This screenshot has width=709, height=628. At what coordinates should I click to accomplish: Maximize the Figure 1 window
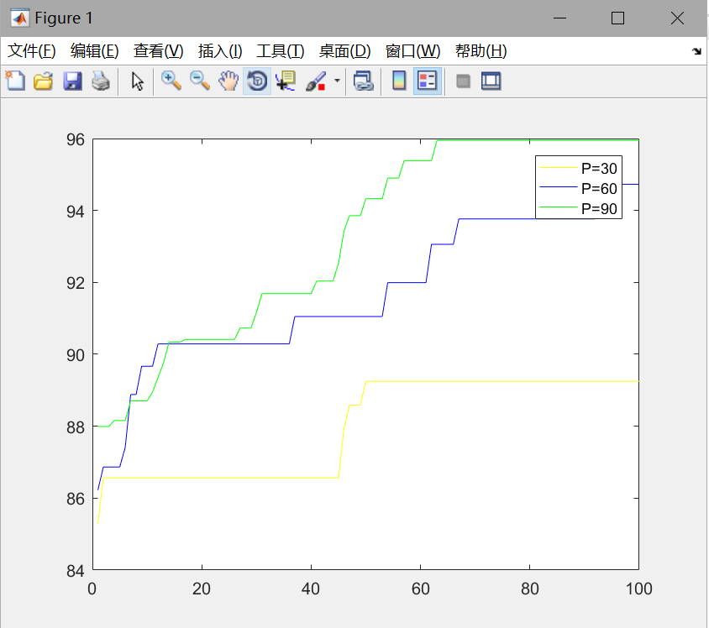(617, 18)
